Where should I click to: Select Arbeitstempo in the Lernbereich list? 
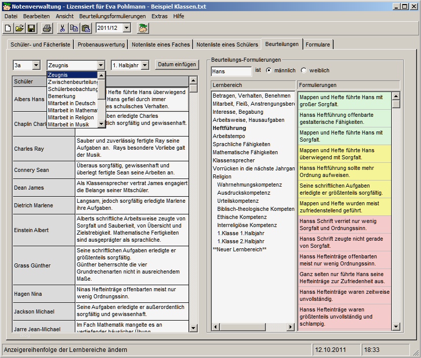tap(229, 136)
